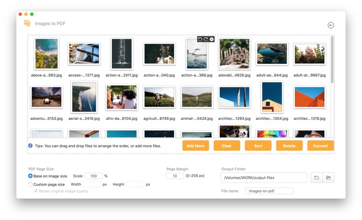Image resolution: width=362 pixels, height=220 pixels.
Task: Select the animal-...0424.jpg thumbnail
Action: [197, 97]
